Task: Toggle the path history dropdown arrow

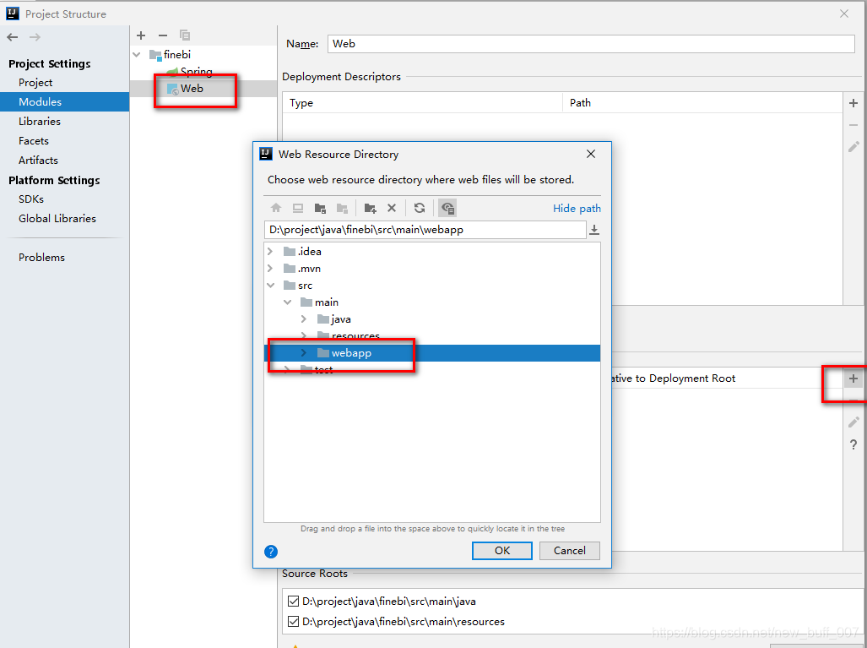Action: coord(595,229)
